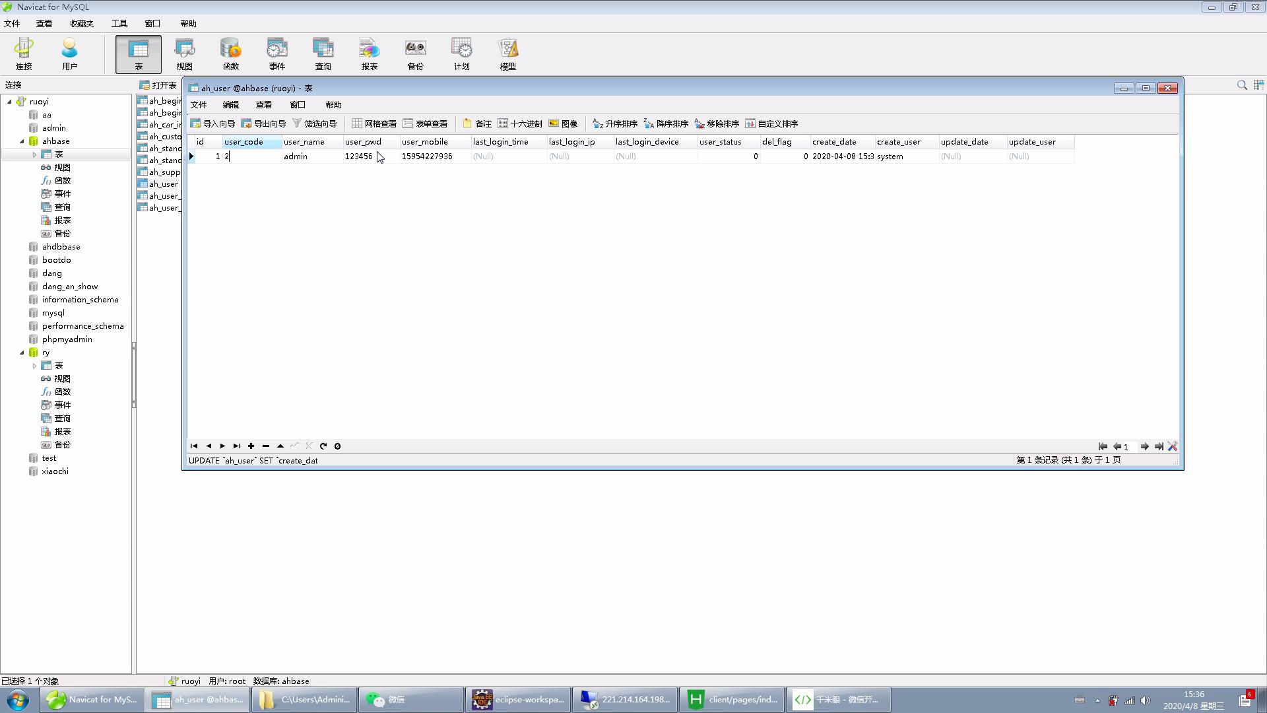Click the user_pwd cell containing 123456
This screenshot has width=1267, height=713.
(x=358, y=156)
